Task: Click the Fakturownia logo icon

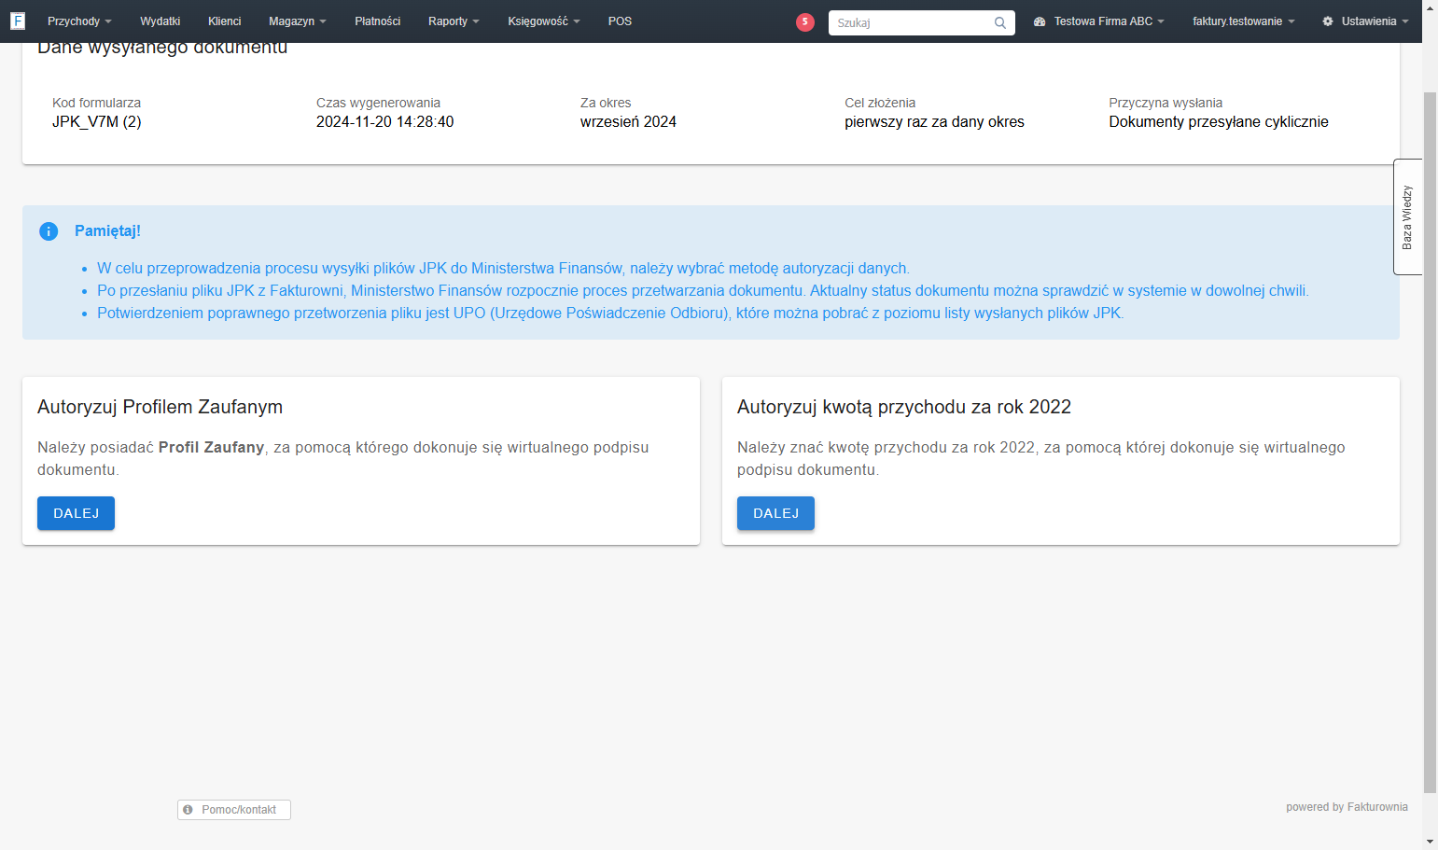Action: coord(18,21)
